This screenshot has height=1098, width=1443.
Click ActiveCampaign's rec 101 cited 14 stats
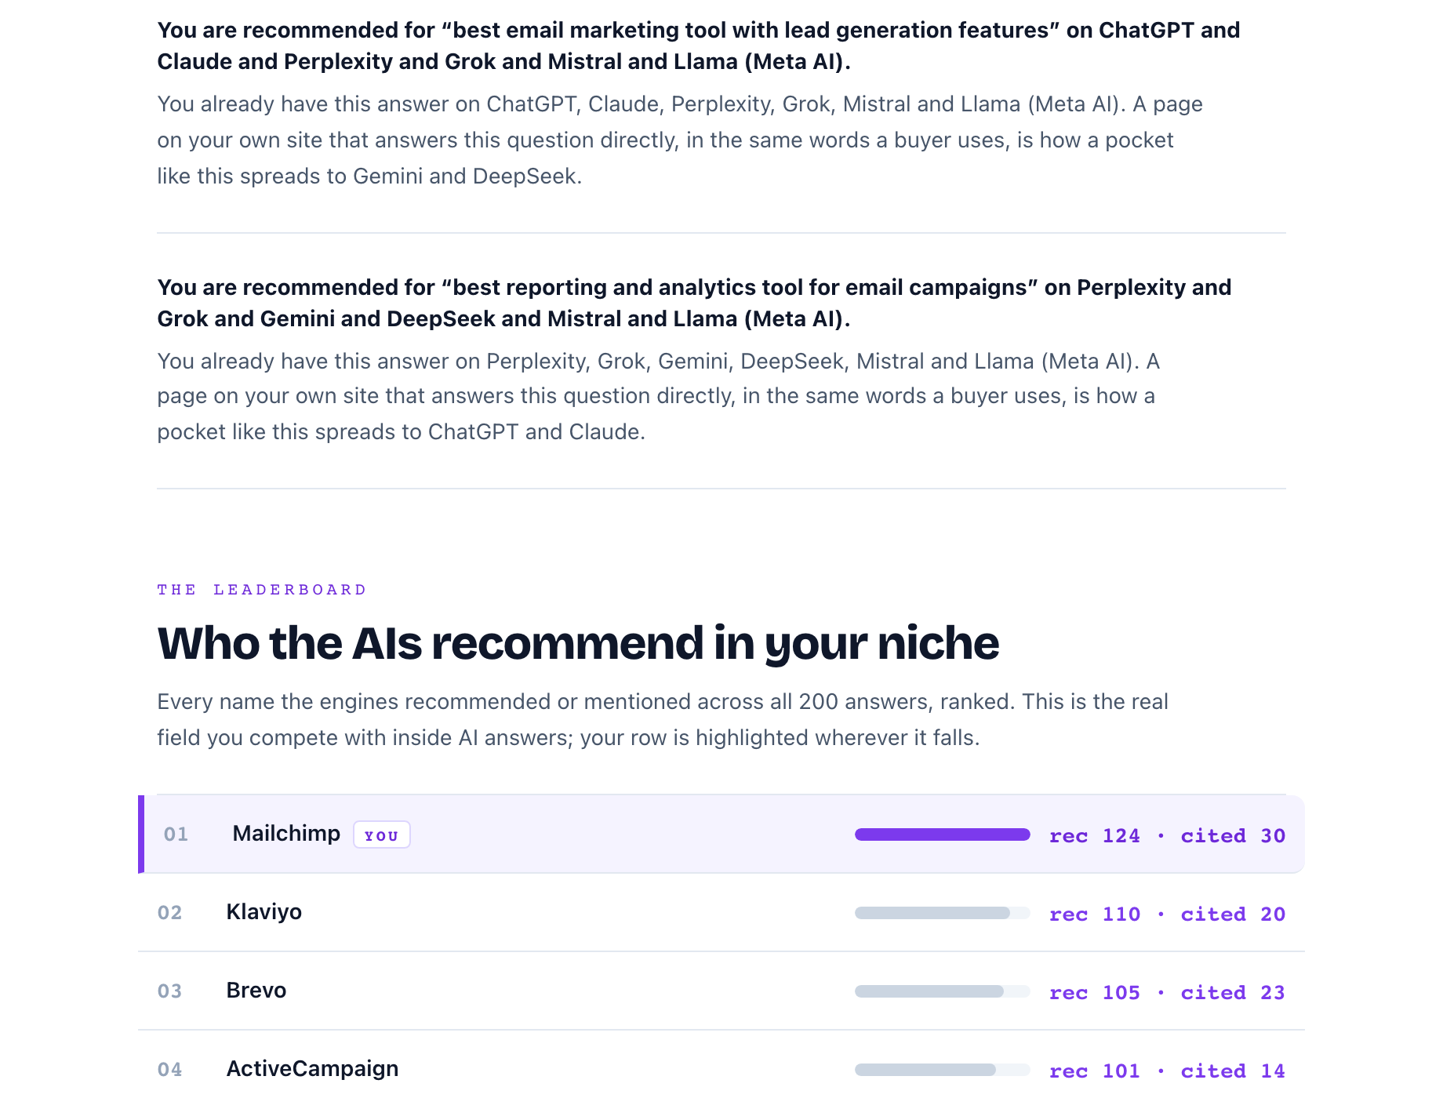click(x=1167, y=1071)
